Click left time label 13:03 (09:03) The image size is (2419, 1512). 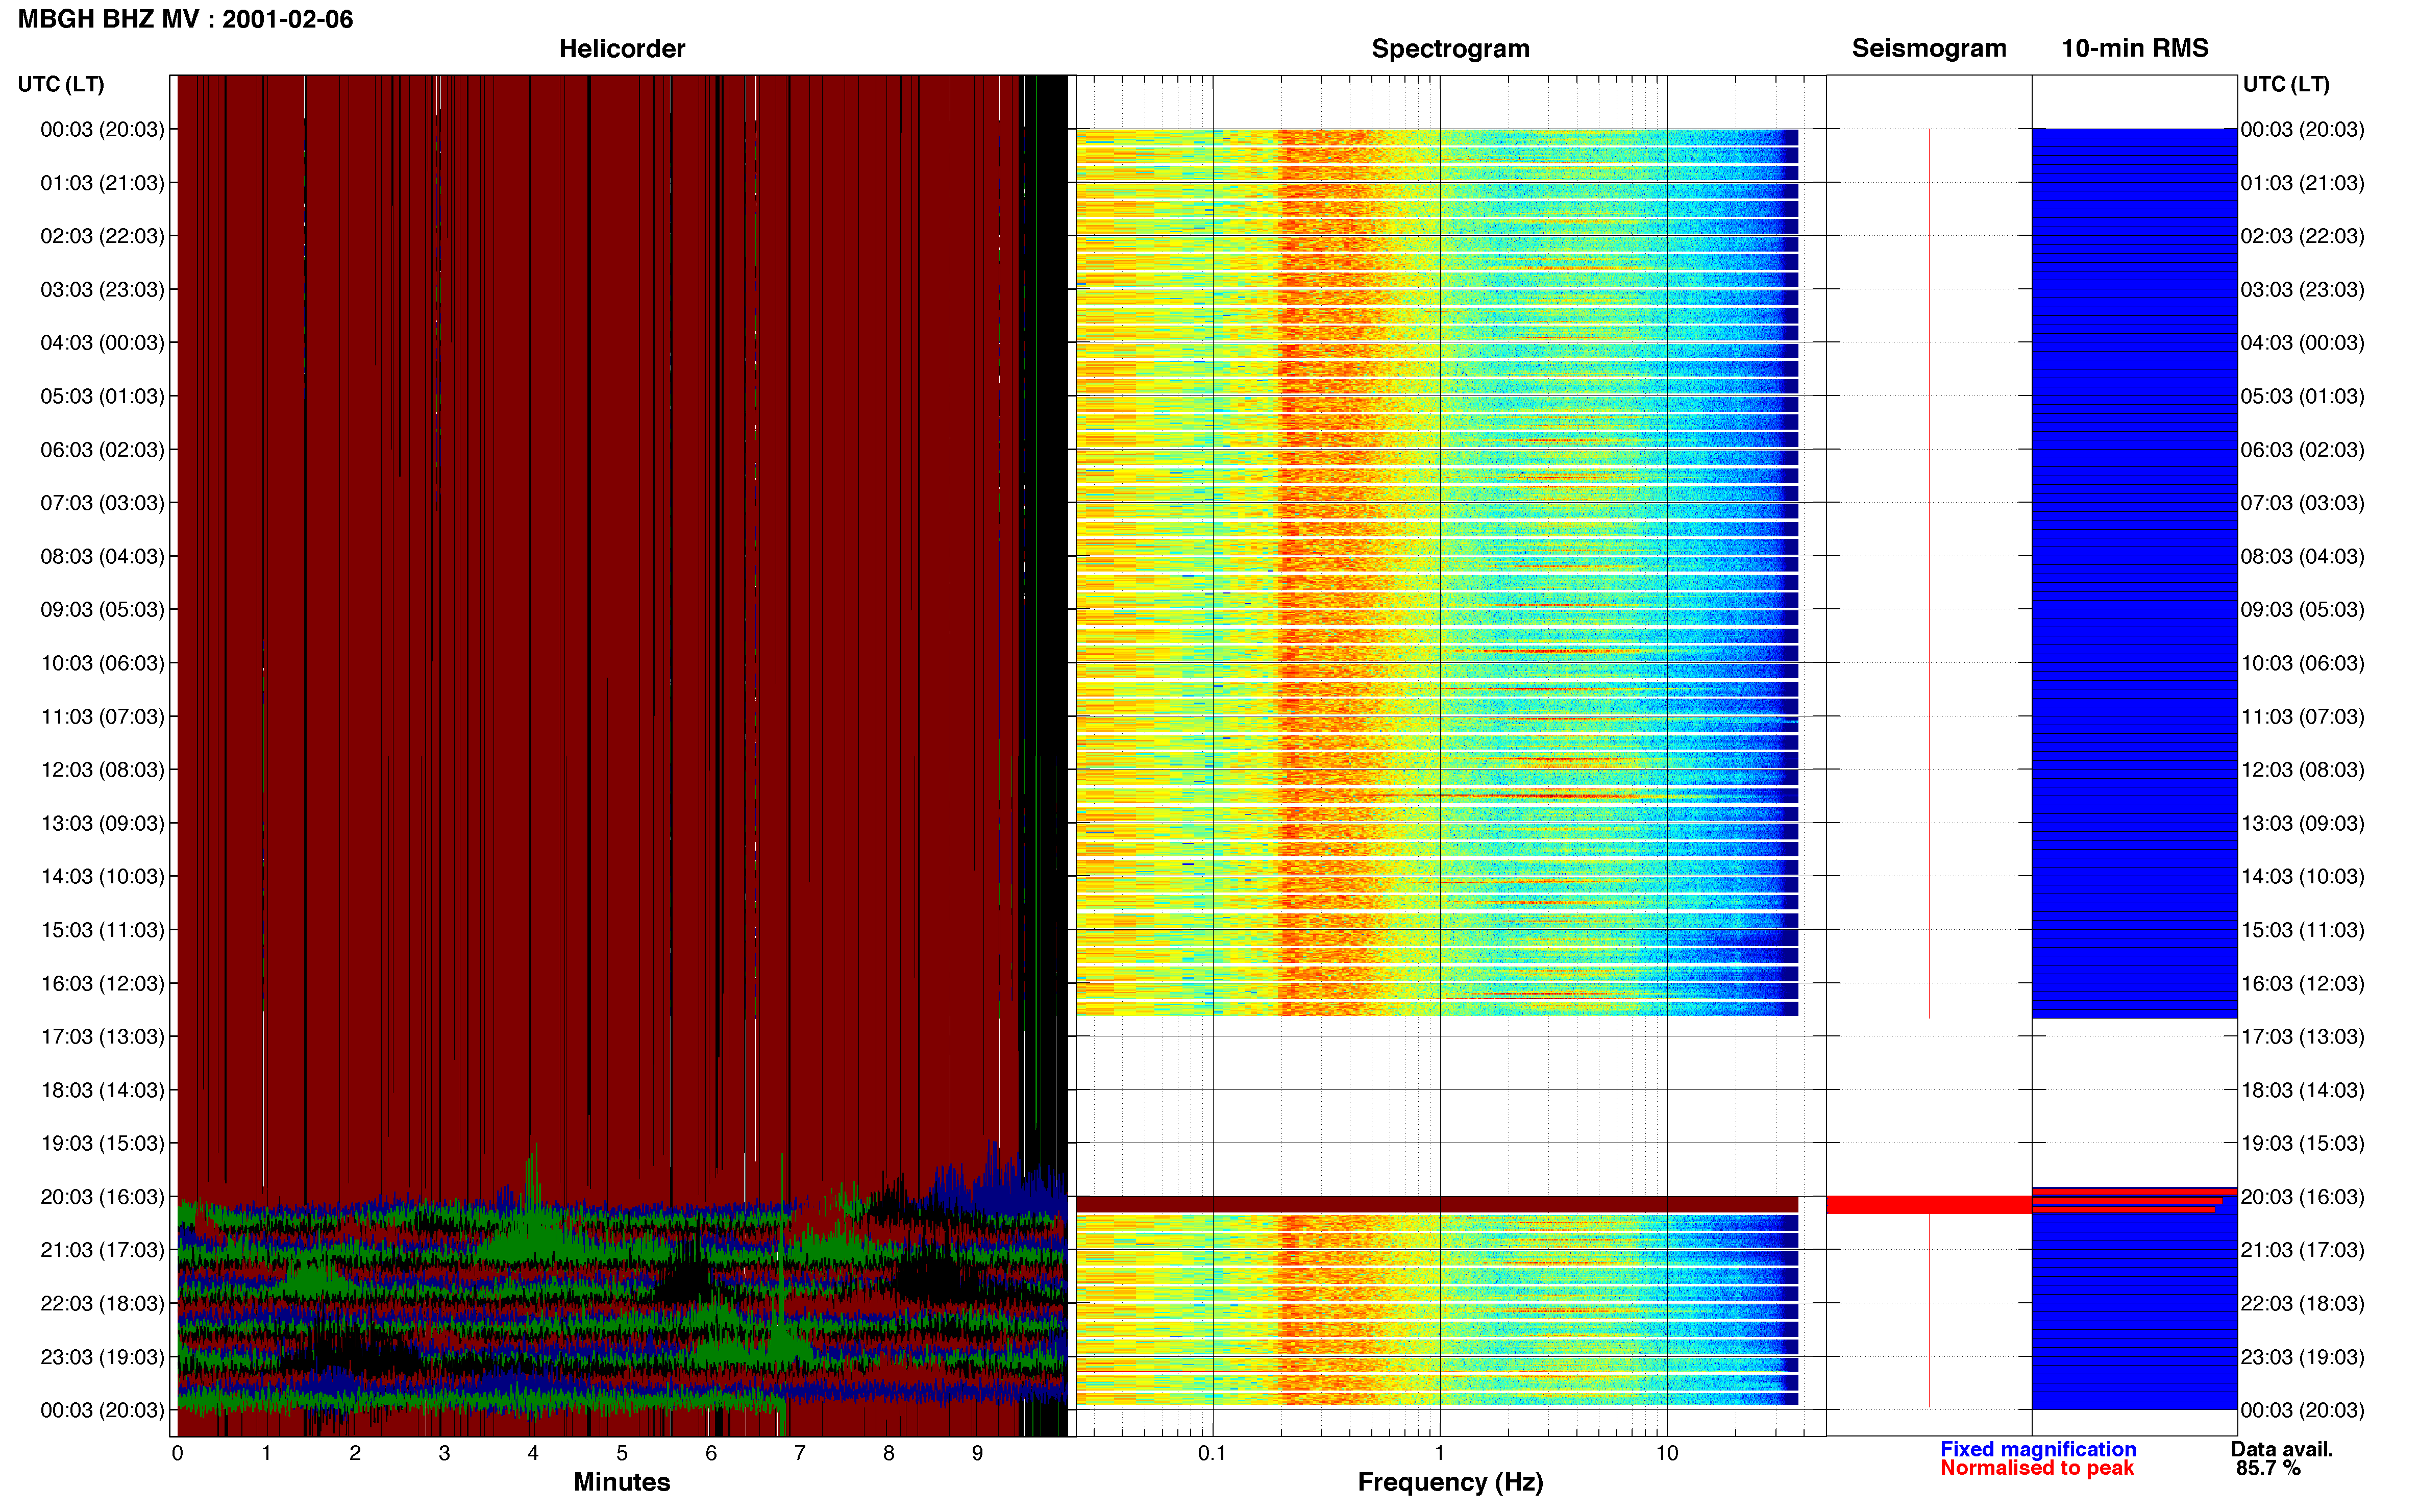pyautogui.click(x=102, y=823)
